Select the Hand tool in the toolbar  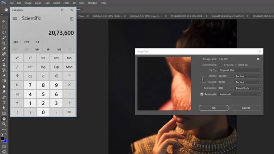[4, 119]
